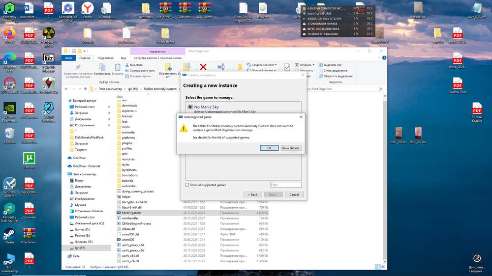Open the Файл menu in Explorer
This screenshot has width=492, height=276.
click(69, 58)
